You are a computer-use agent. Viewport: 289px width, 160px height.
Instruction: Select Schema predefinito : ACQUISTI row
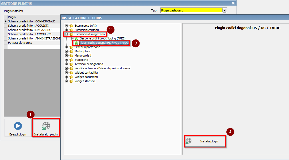coord(28,26)
